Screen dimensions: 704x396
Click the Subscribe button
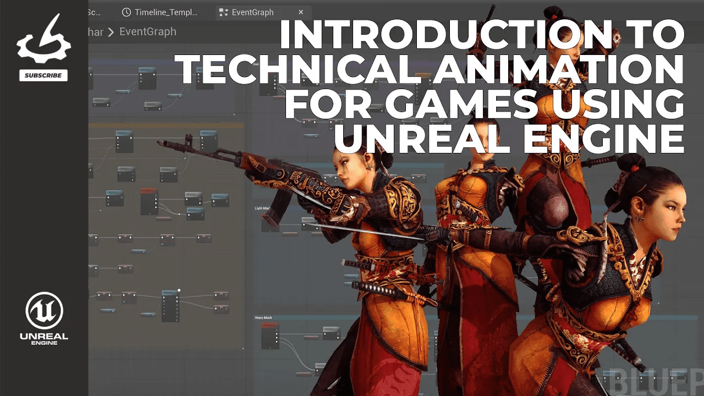coord(43,76)
